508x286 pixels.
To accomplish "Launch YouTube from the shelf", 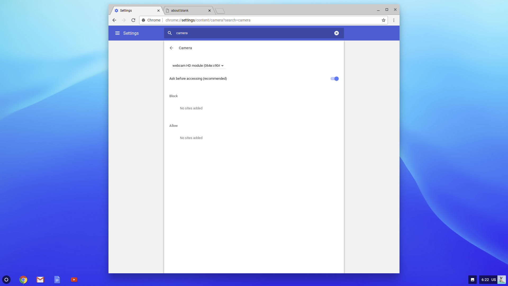I will tap(74, 280).
